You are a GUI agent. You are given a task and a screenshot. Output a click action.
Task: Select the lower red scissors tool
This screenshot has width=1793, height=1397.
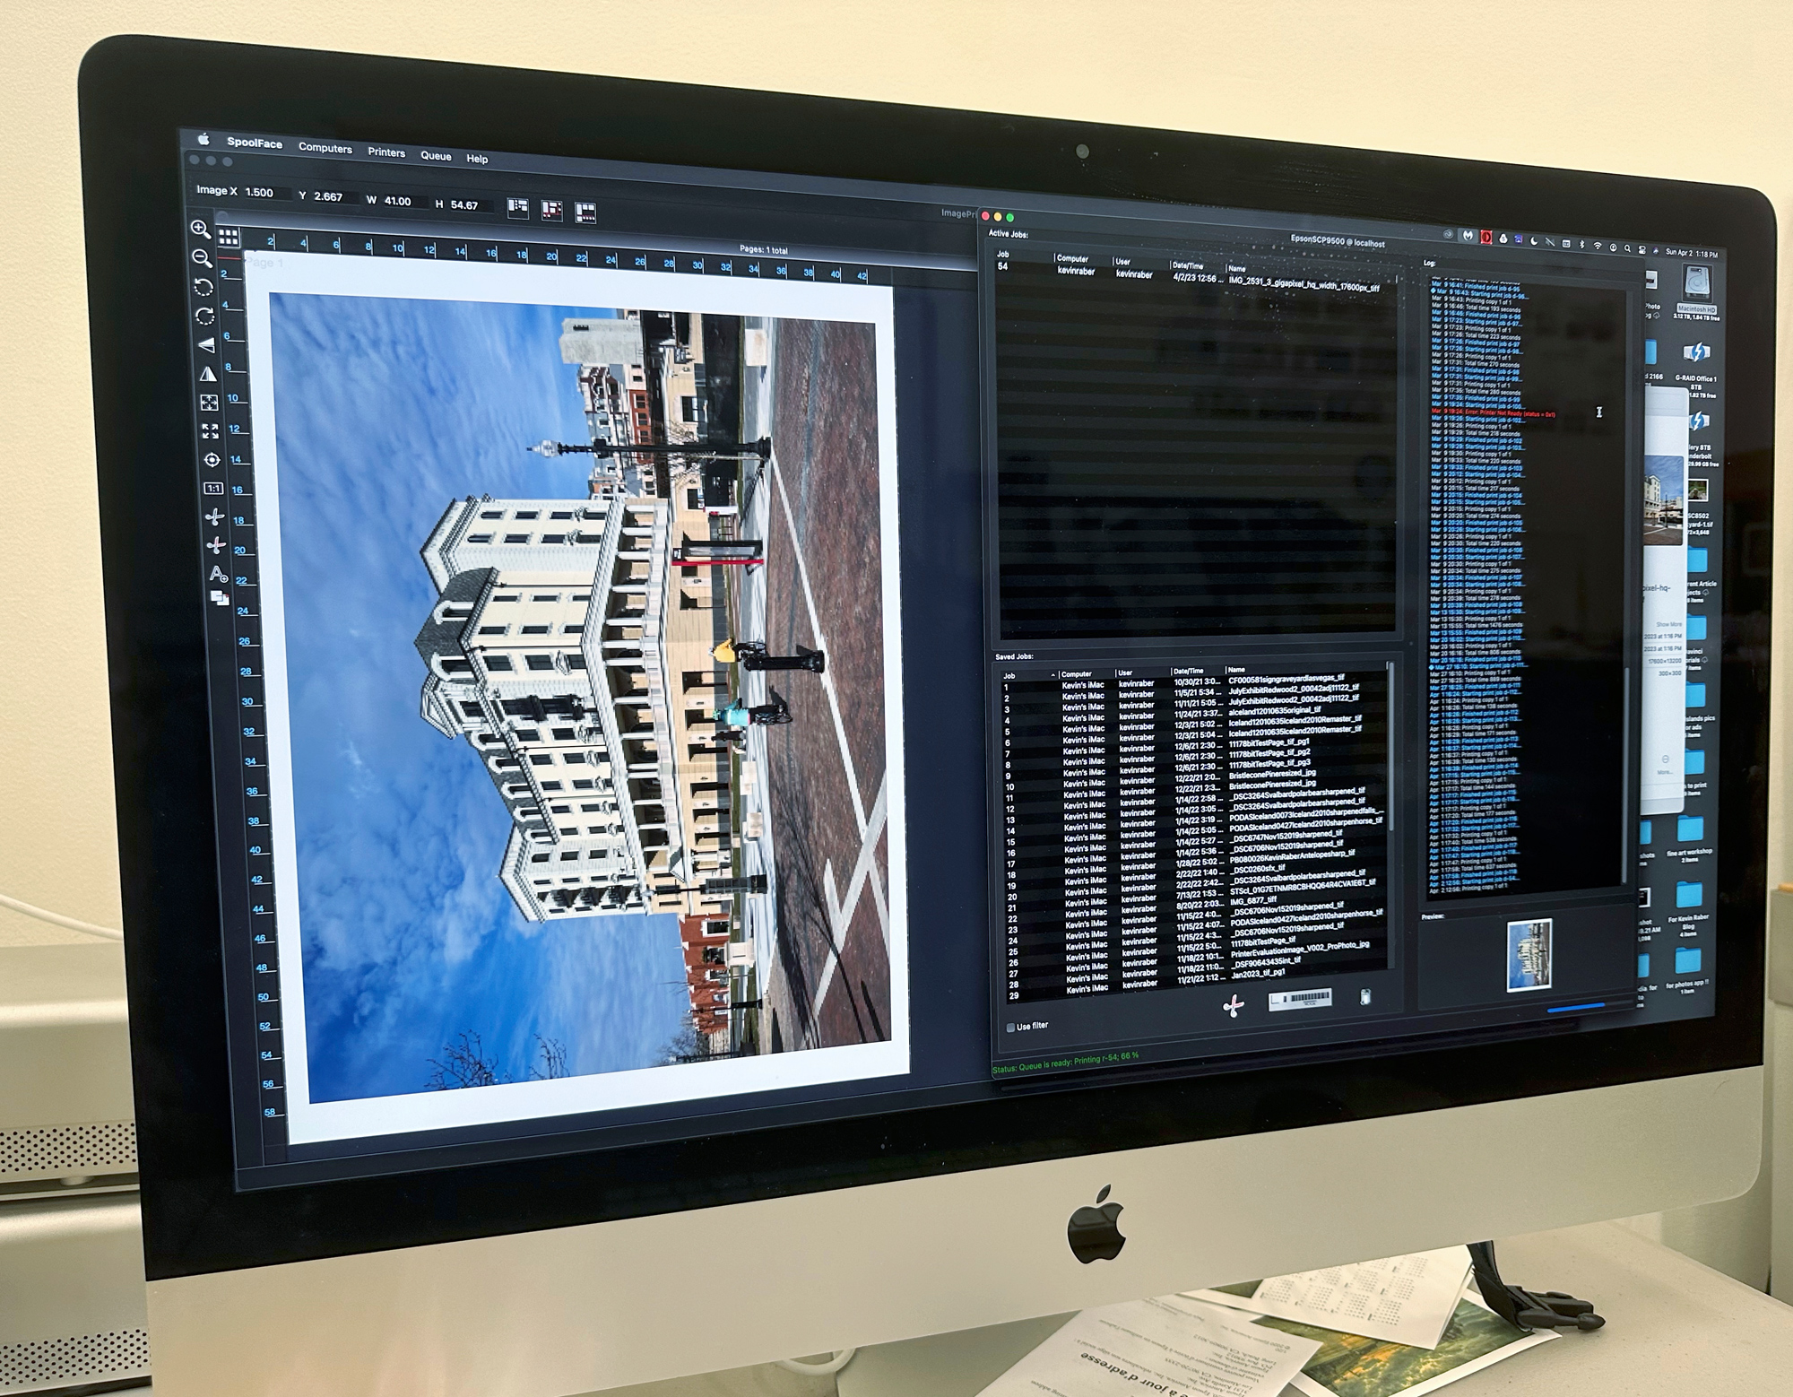pos(216,544)
